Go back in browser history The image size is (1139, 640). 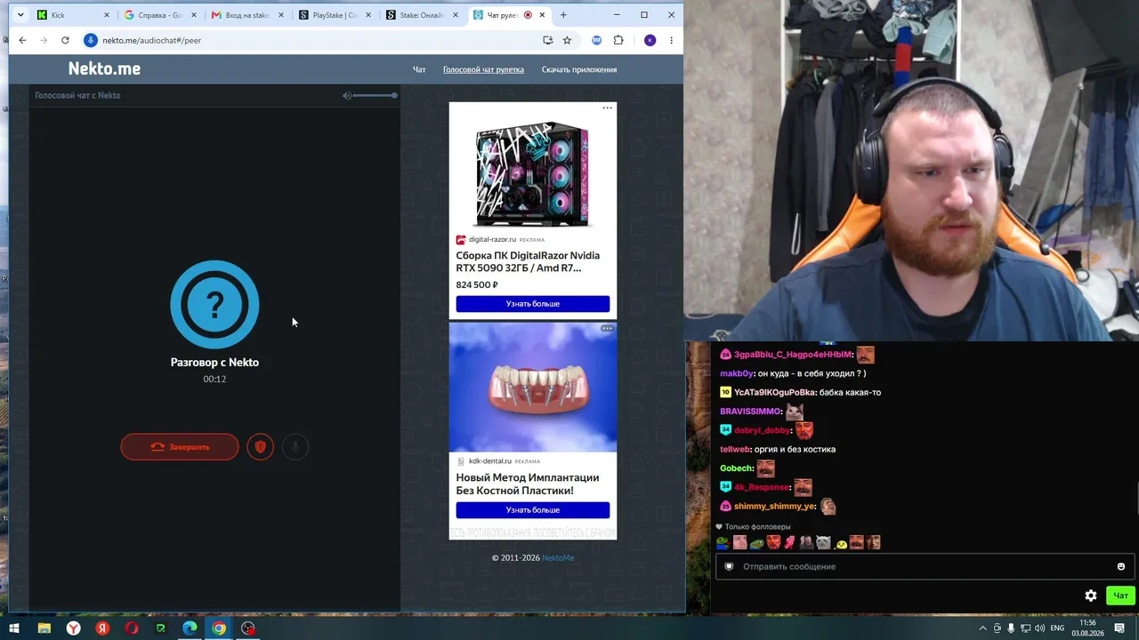pyautogui.click(x=22, y=40)
